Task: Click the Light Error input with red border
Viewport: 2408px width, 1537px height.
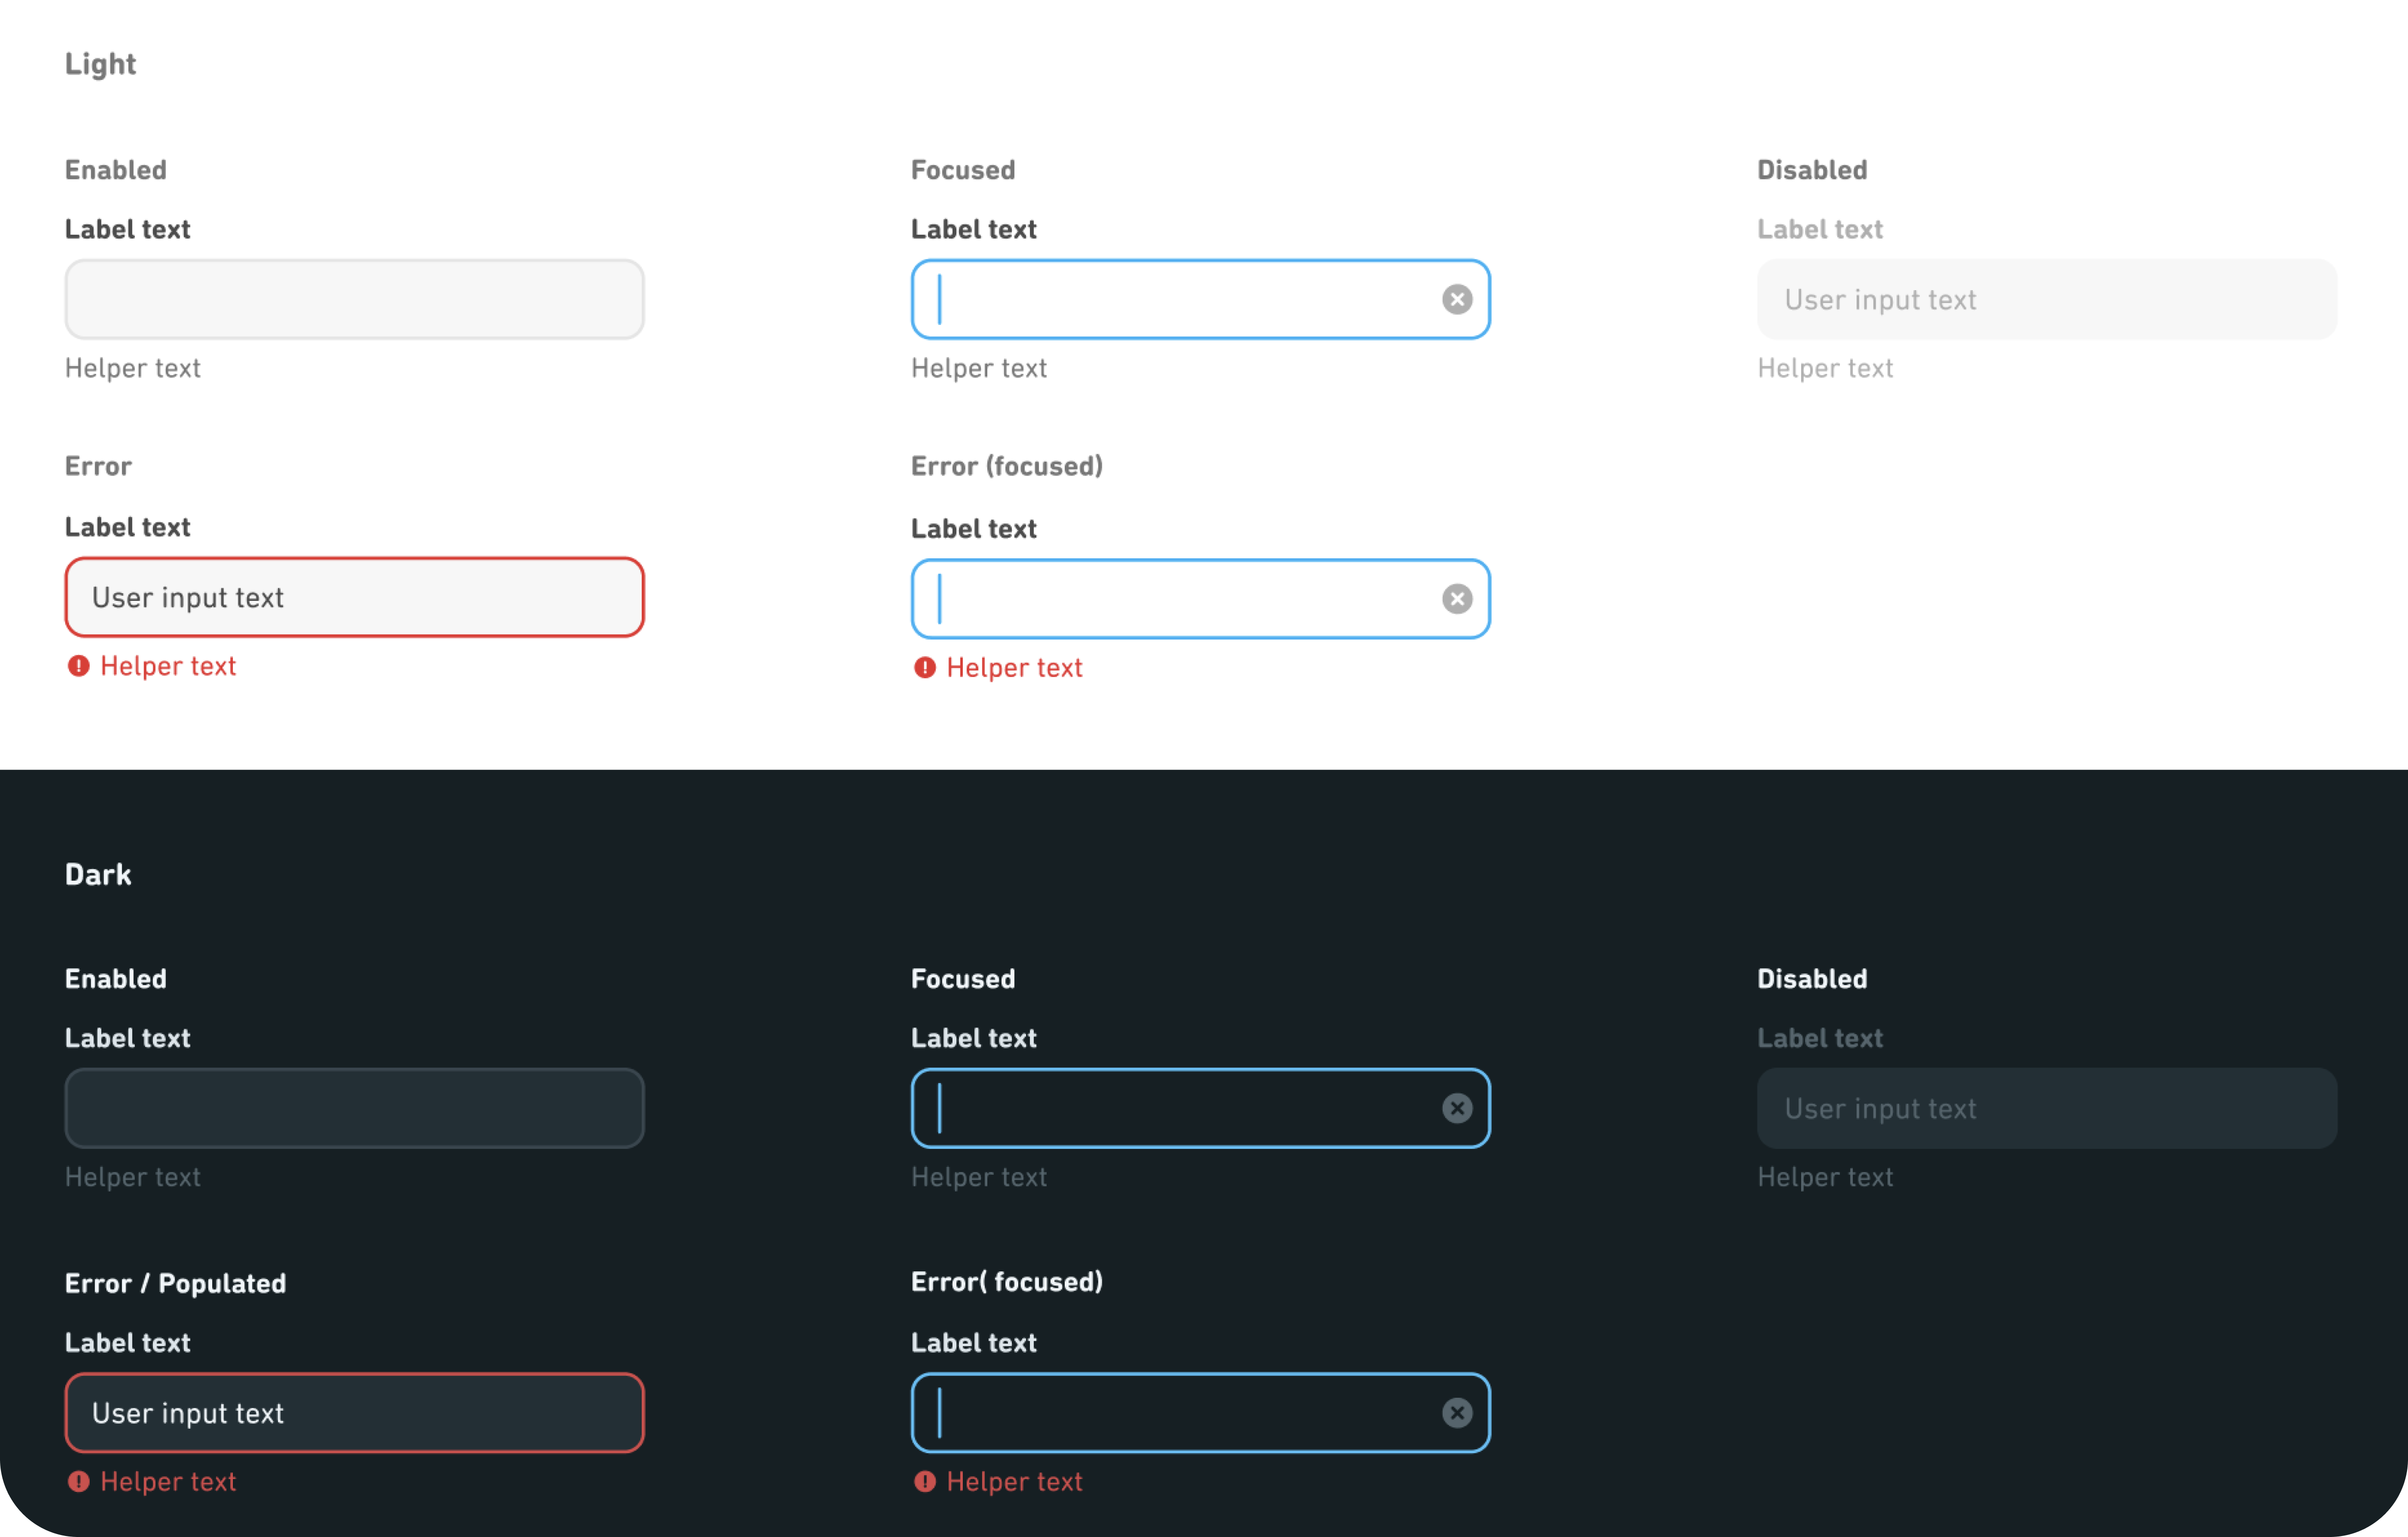Action: coord(355,597)
